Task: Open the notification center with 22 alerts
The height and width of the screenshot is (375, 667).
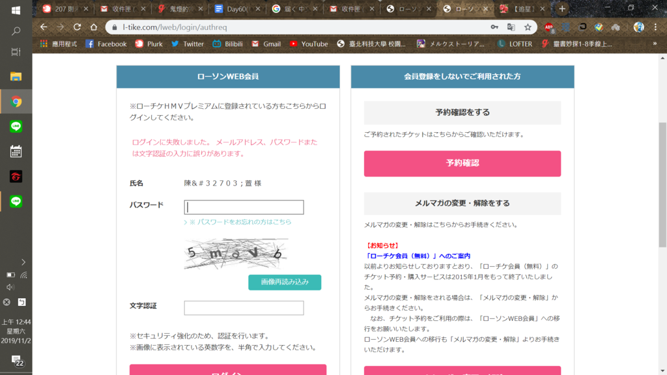Action: pos(16,361)
